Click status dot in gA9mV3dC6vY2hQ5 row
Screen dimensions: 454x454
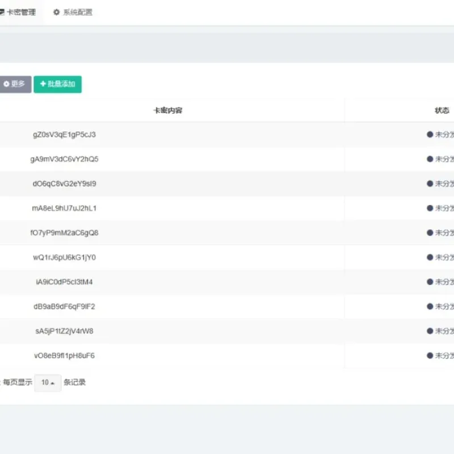430,159
